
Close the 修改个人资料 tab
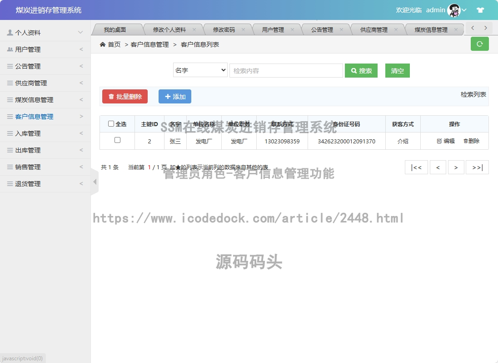click(x=194, y=29)
